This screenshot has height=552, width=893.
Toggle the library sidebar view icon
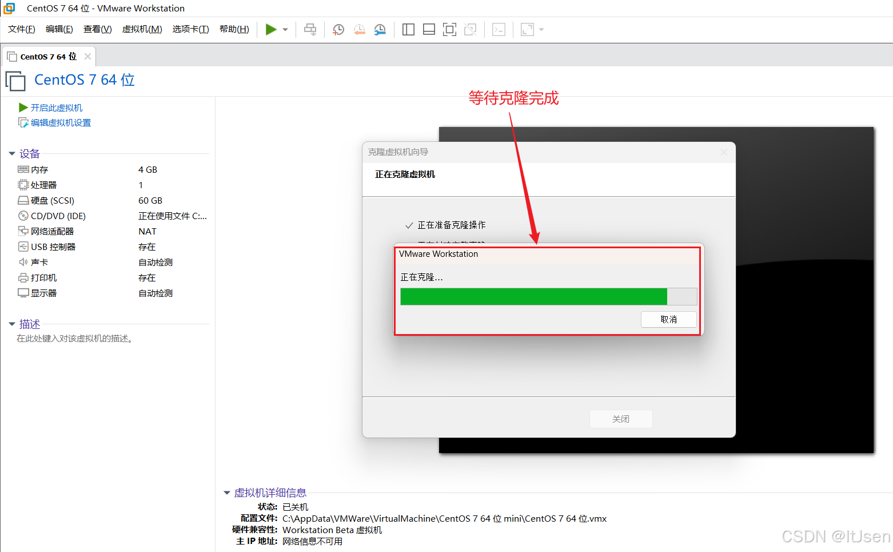click(408, 29)
